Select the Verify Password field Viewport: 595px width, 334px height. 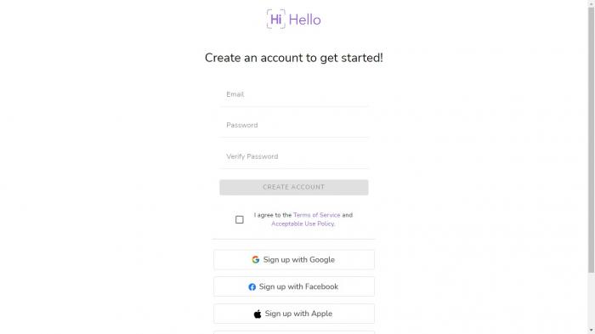tap(294, 156)
